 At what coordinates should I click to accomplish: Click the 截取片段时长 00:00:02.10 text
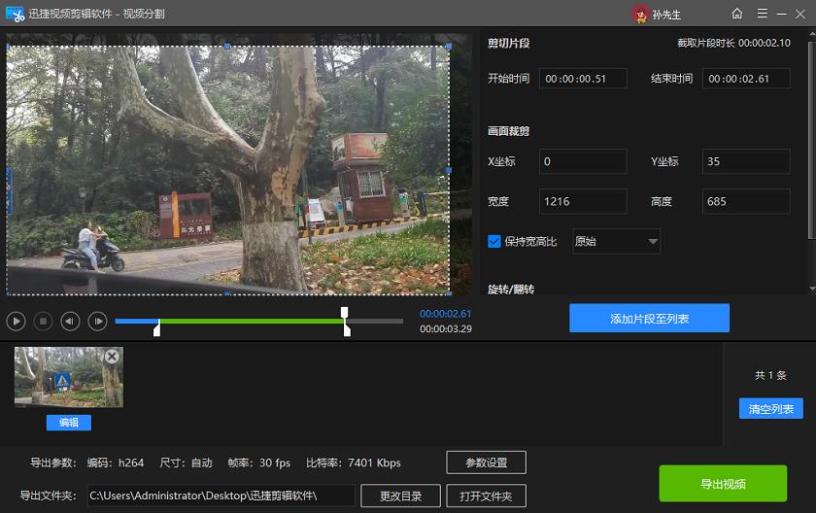[733, 43]
